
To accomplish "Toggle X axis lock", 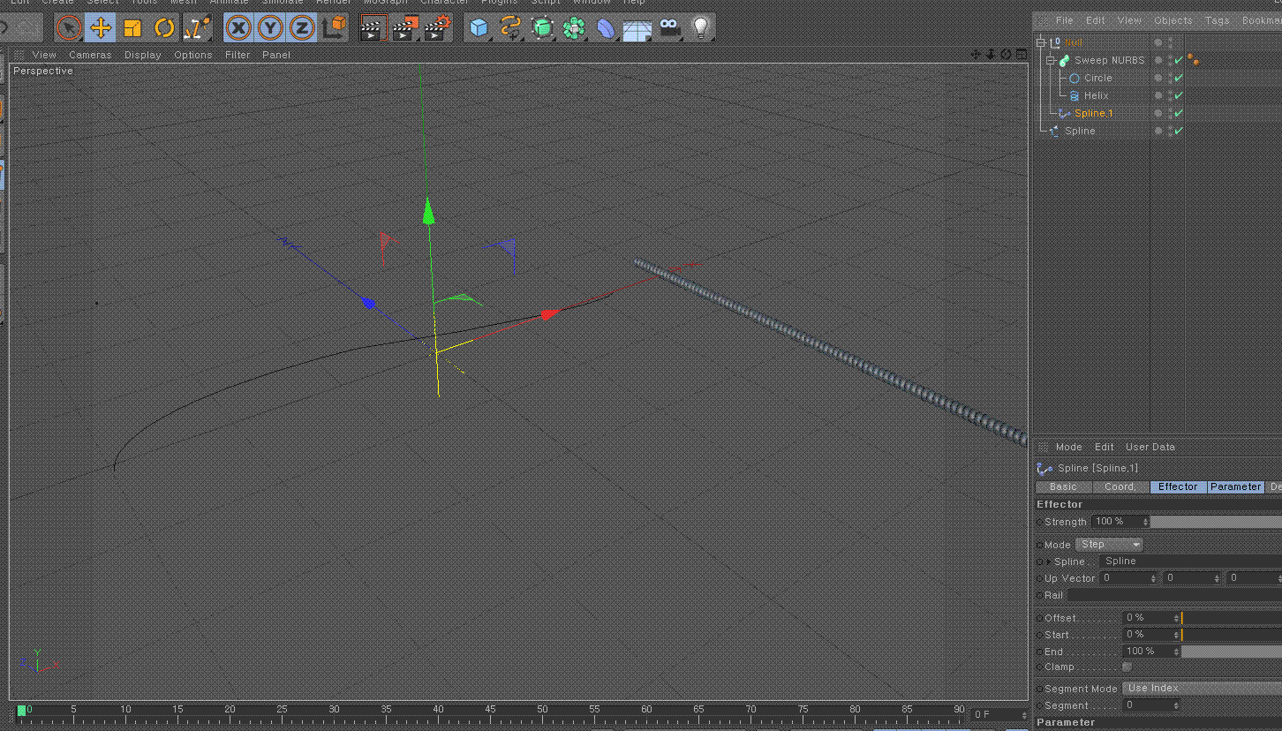I will (x=238, y=28).
